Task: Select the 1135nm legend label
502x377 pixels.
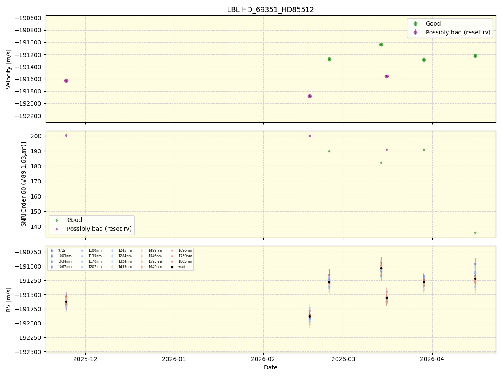Action: tap(95, 256)
